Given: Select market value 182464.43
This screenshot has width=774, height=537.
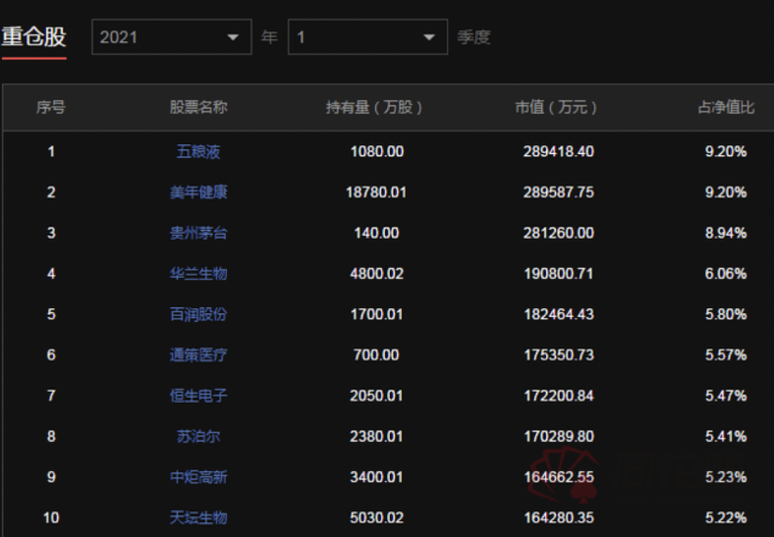Looking at the screenshot, I should point(558,314).
